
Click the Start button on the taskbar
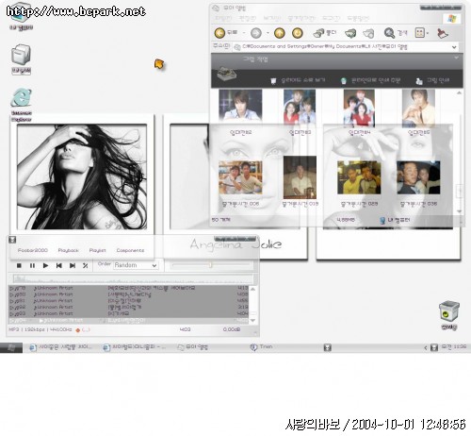point(11,347)
